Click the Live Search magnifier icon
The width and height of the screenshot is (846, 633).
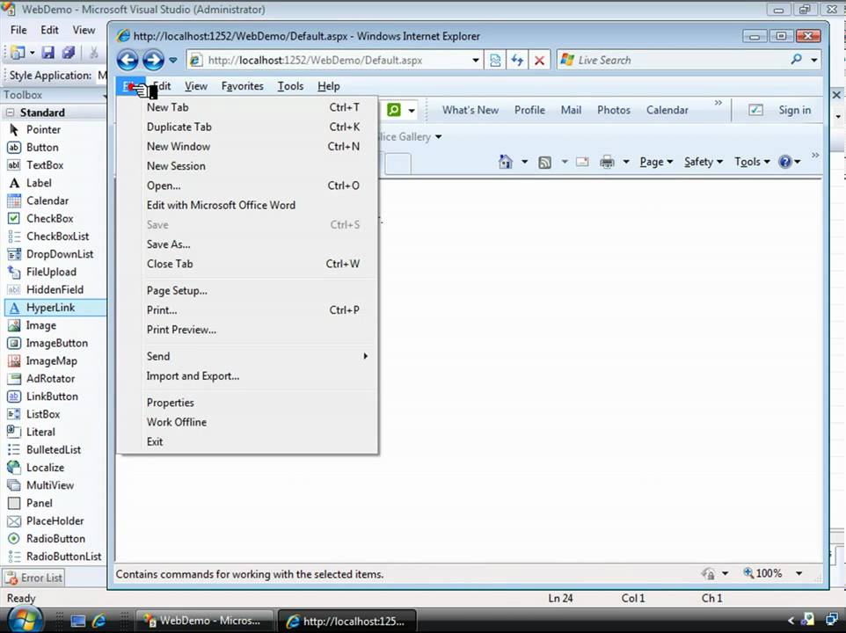pos(797,59)
